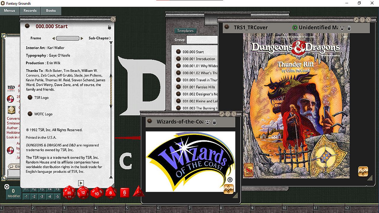Screen dimensions: 379x213
Task: Roll the red d10 die
Action: tap(97, 193)
